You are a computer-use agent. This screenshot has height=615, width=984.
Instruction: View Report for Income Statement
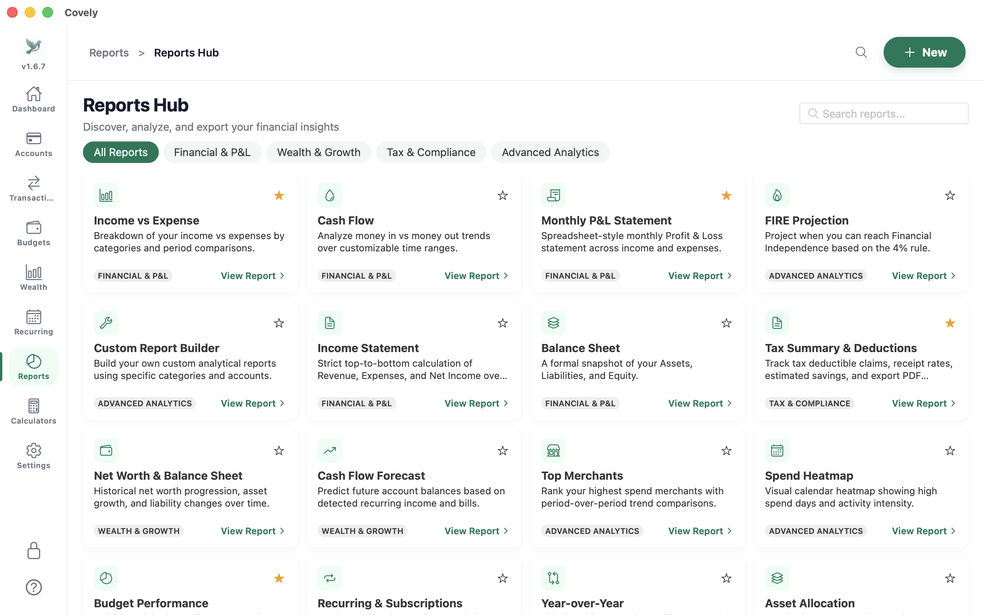tap(476, 404)
